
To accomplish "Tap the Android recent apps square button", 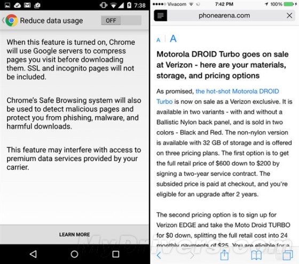I will tap(116, 254).
